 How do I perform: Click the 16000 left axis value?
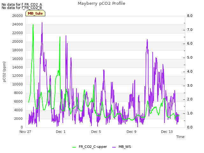coord(18,59)
